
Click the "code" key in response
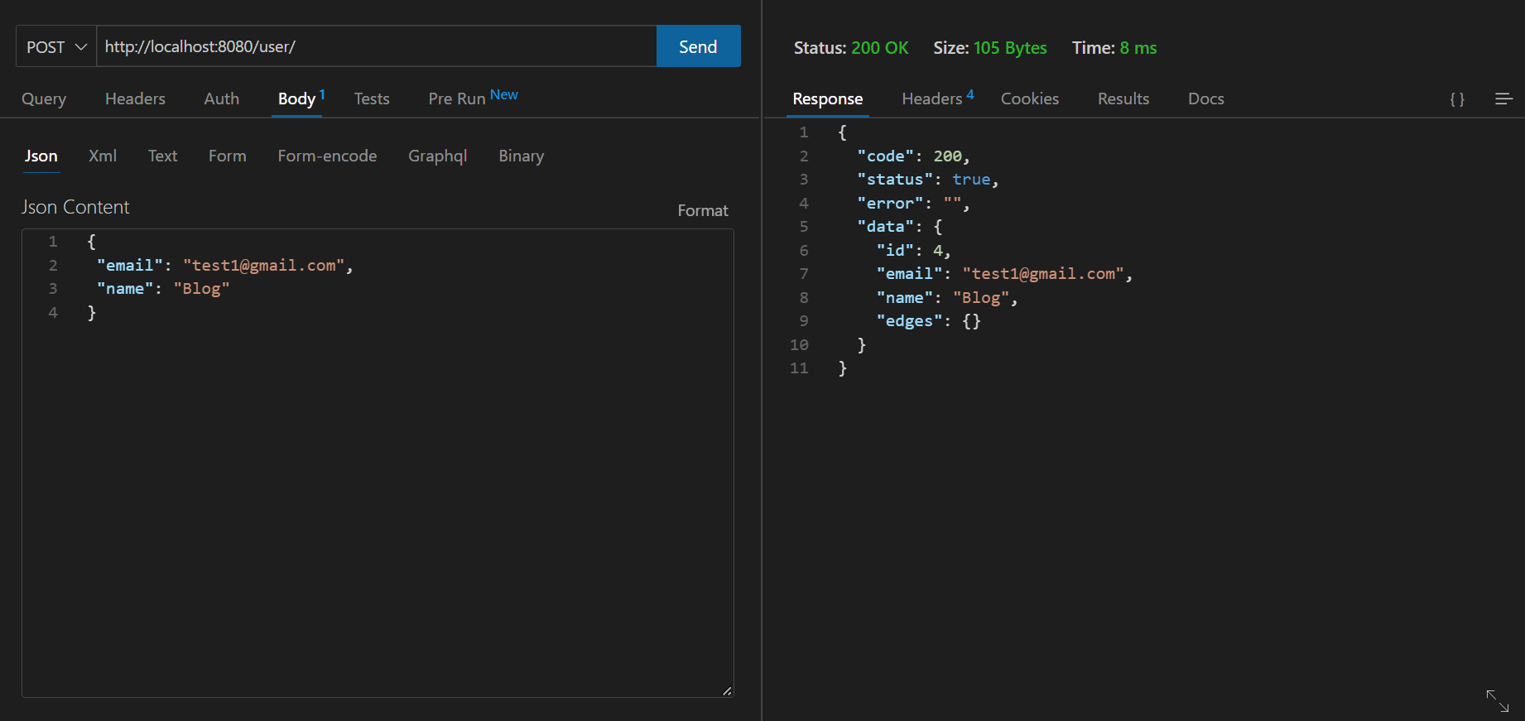coord(886,156)
